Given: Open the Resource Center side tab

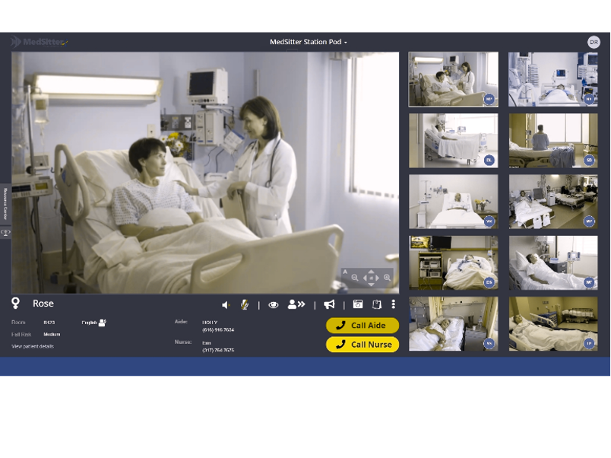Looking at the screenshot, I should click(x=5, y=200).
